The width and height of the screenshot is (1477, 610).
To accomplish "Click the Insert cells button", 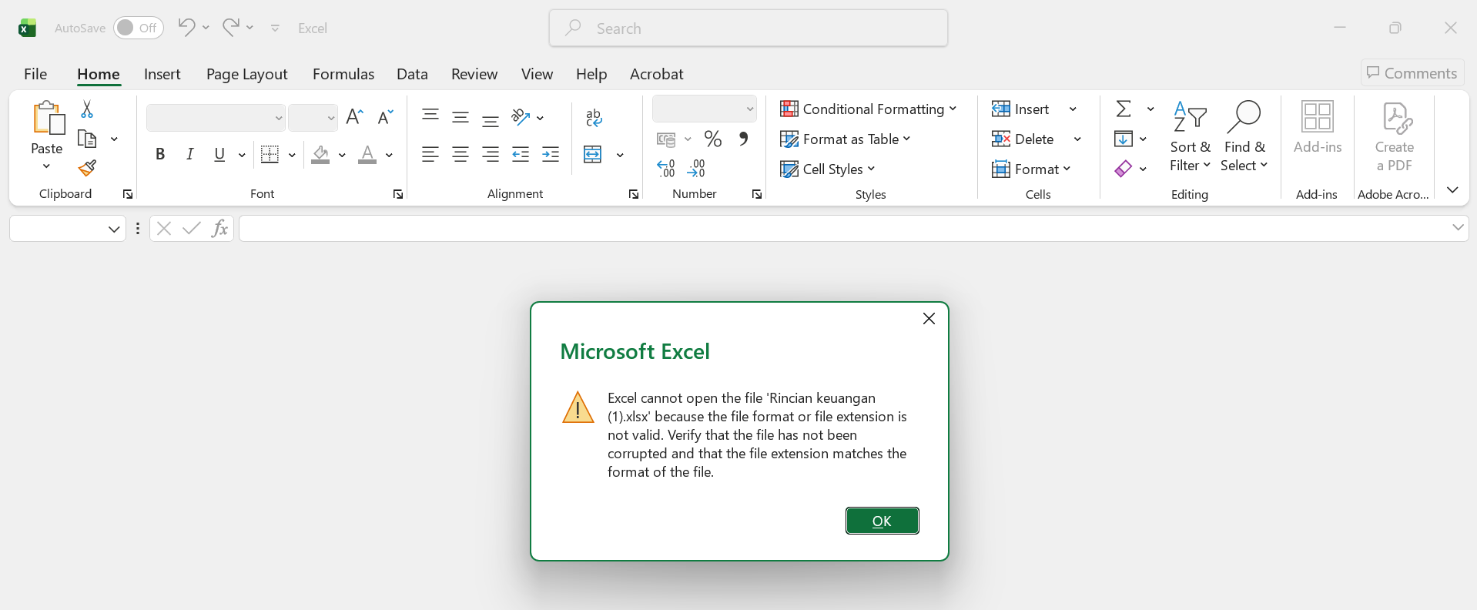I will pos(1020,109).
